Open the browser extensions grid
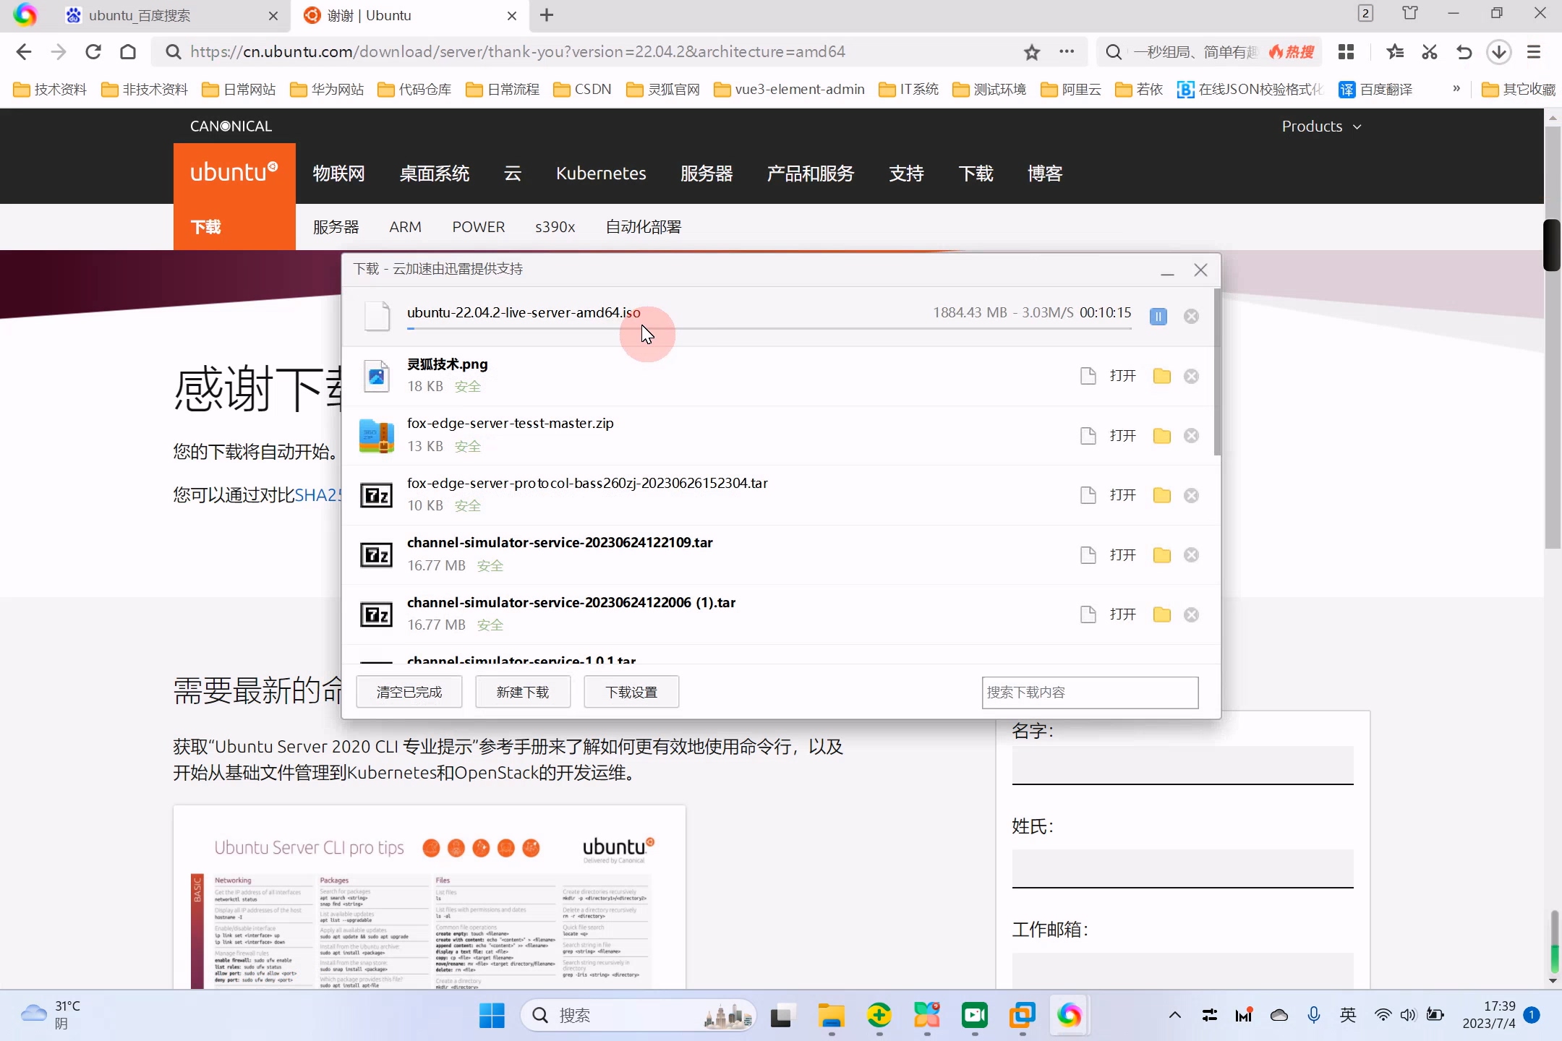Screen dimensions: 1562x1041 [x=1346, y=52]
